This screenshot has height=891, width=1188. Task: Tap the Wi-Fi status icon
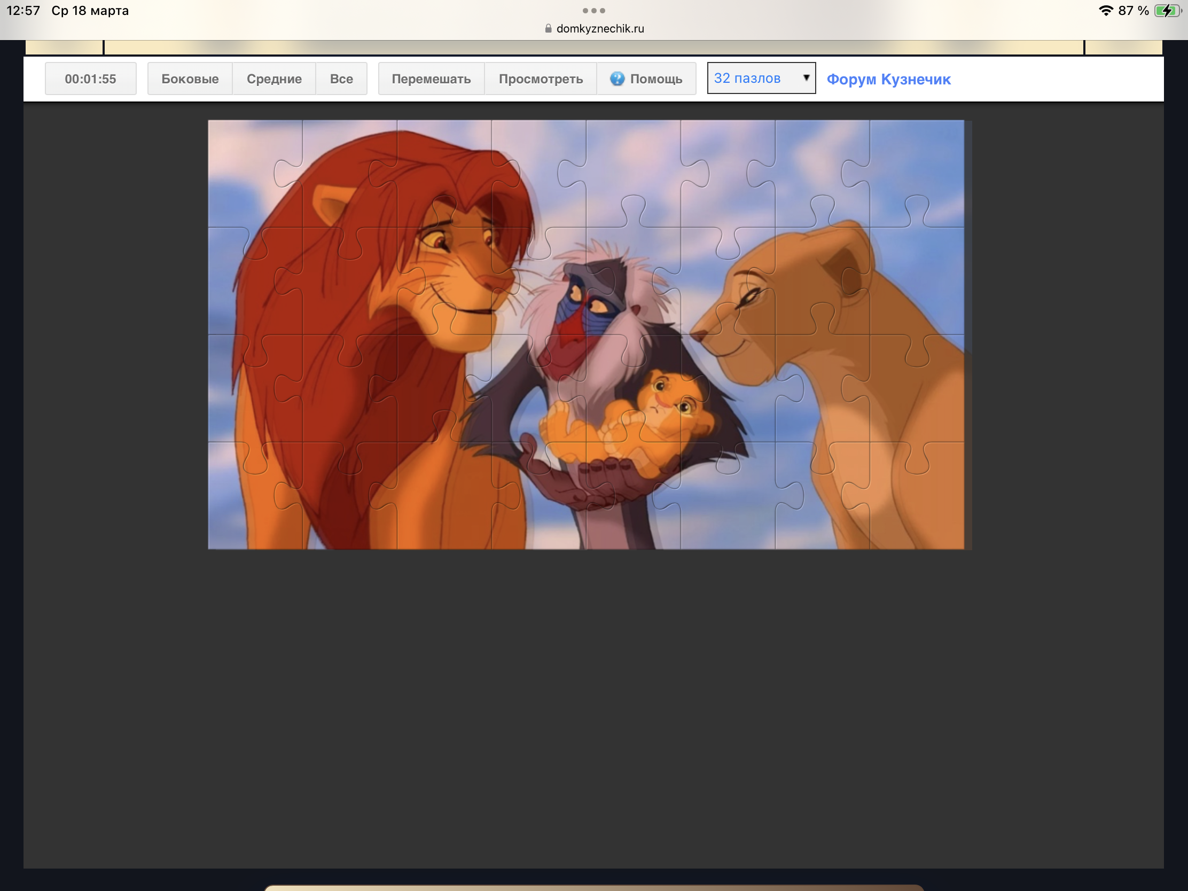(1105, 11)
